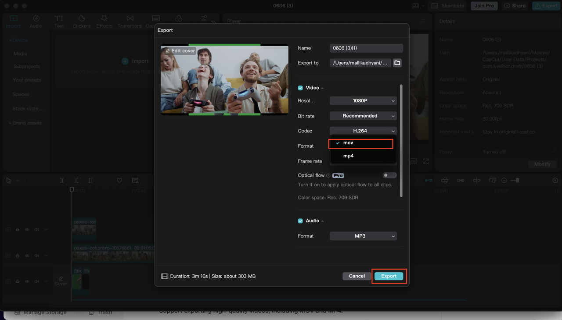Select Media in the left sidebar
Screen dimensions: 562x320
point(21,53)
